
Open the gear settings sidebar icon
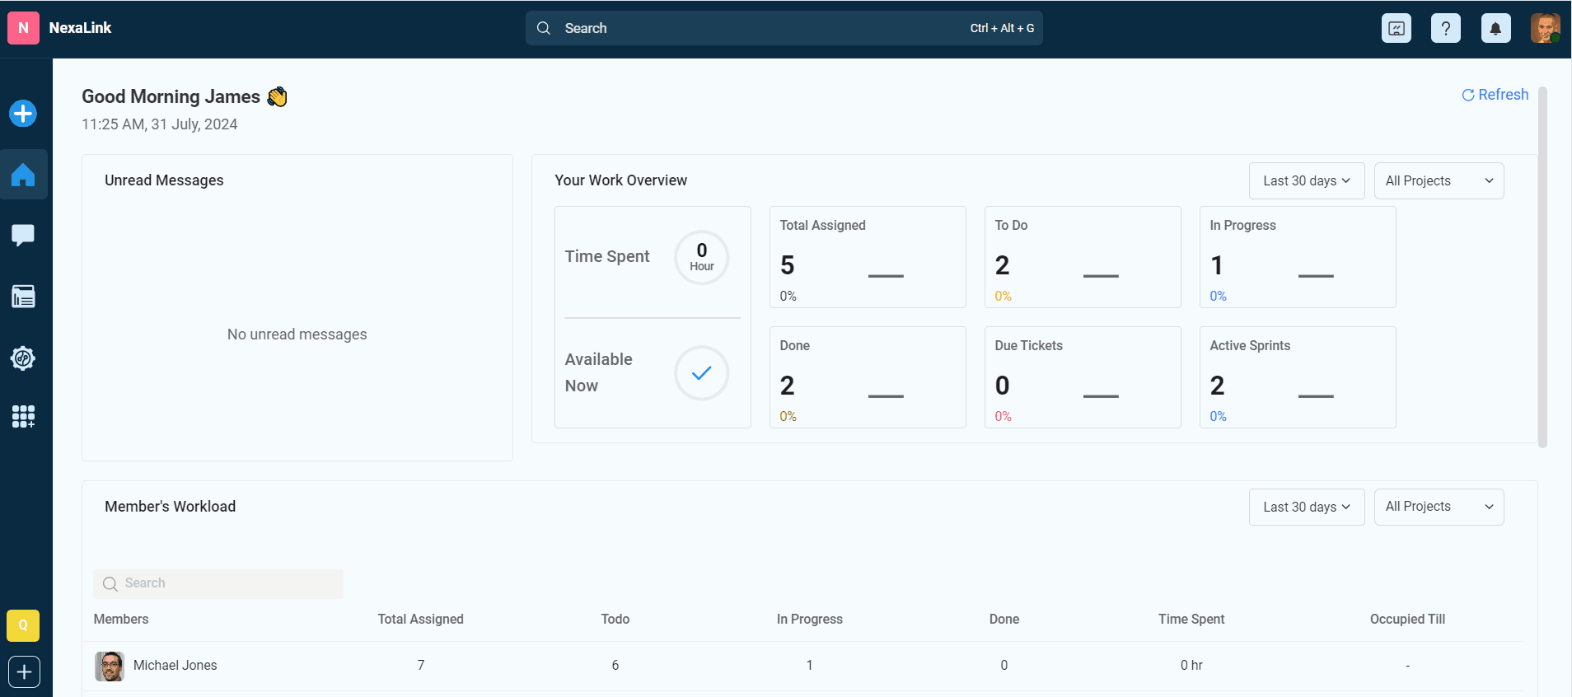click(23, 358)
